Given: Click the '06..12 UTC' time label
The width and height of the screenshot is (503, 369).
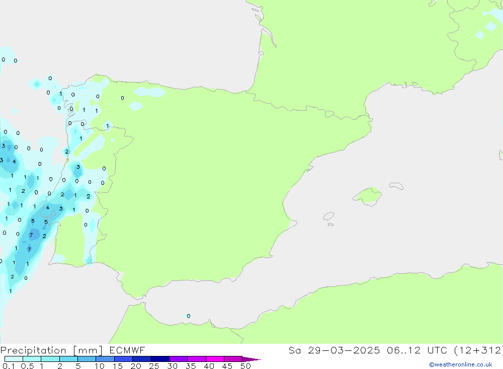Looking at the screenshot, I should (417, 350).
